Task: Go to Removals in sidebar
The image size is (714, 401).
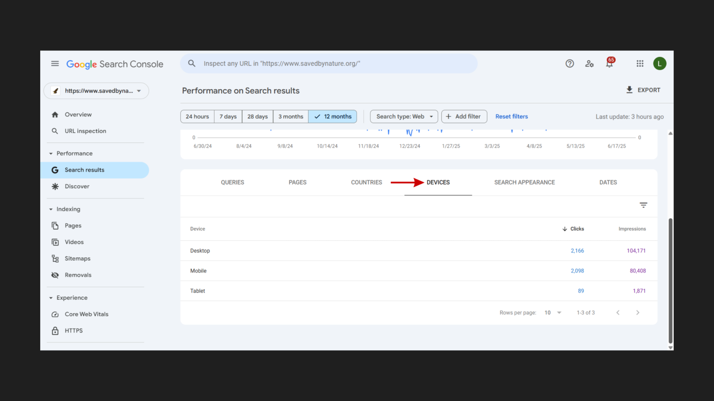Action: coord(78,275)
